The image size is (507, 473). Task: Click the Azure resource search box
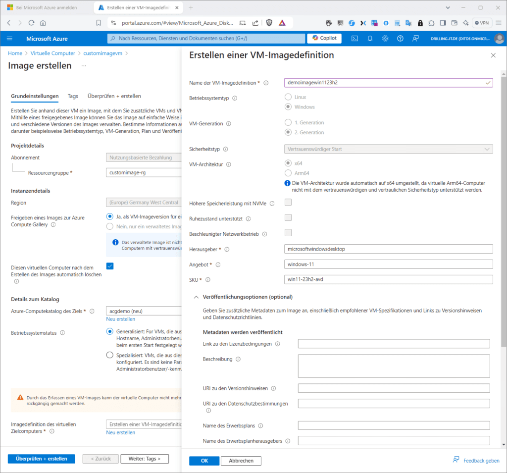(206, 39)
